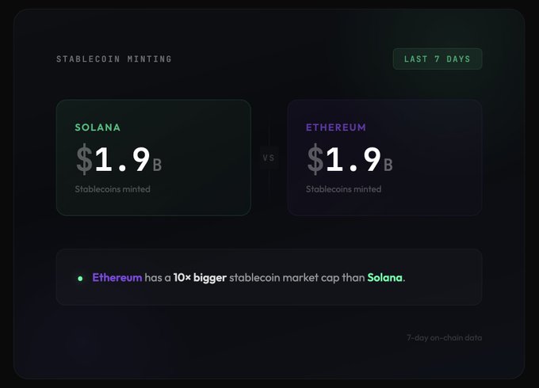Viewport: 539px width, 388px height.
Task: Click the VS divider badge
Action: 269,158
